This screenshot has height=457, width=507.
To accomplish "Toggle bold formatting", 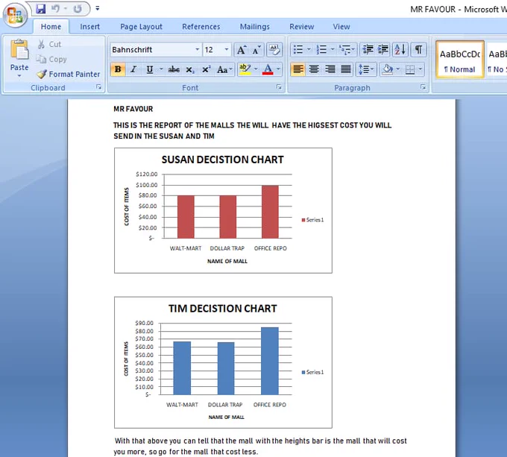I will (118, 69).
